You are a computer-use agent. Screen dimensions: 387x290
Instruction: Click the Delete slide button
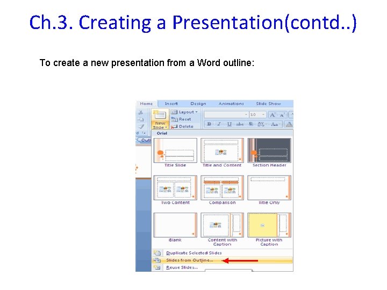click(x=182, y=126)
